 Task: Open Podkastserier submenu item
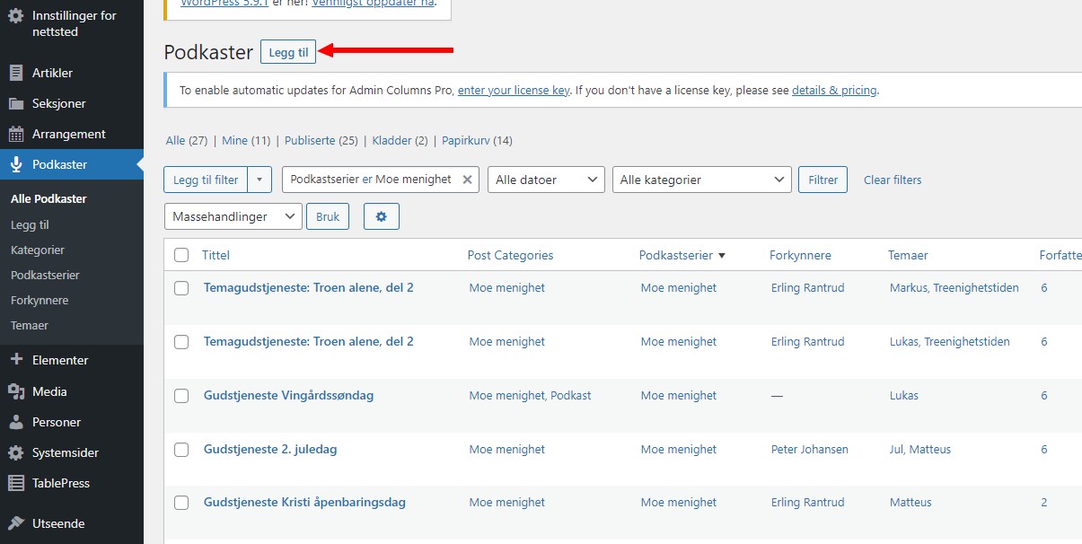[45, 276]
